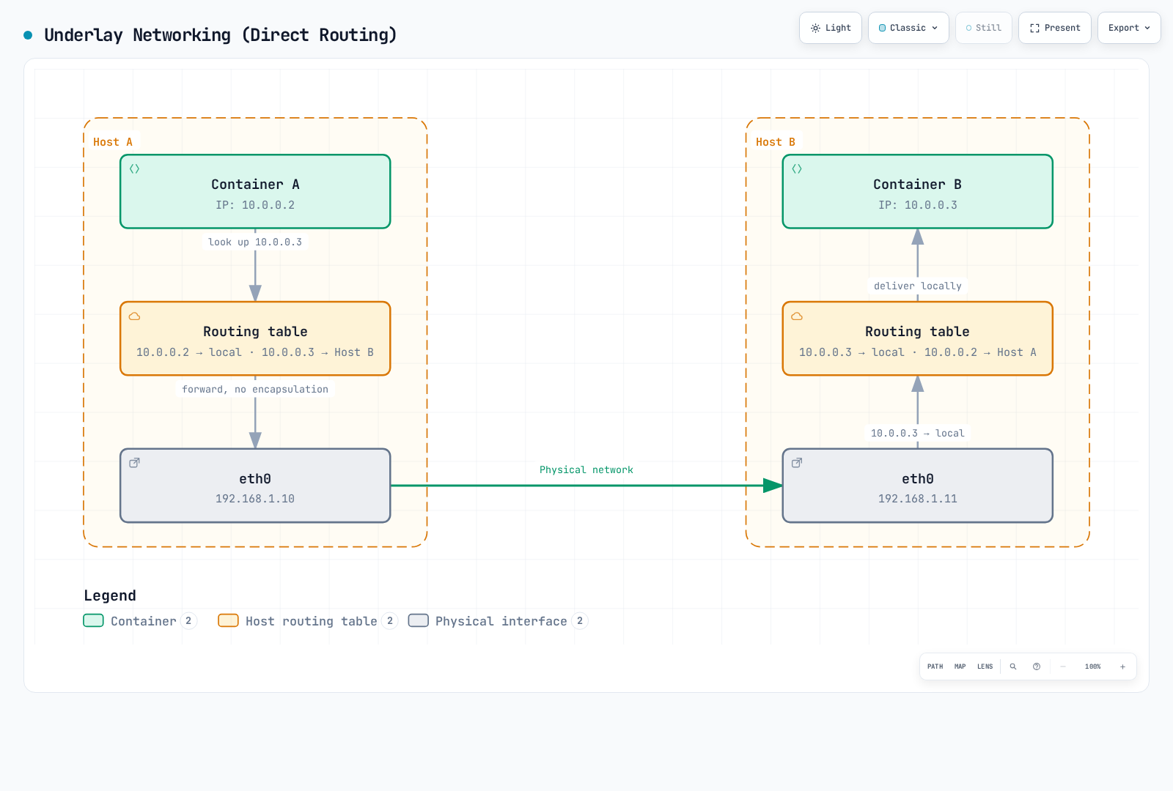Open the Classic style dropdown
Image resolution: width=1173 pixels, height=791 pixels.
tap(908, 28)
